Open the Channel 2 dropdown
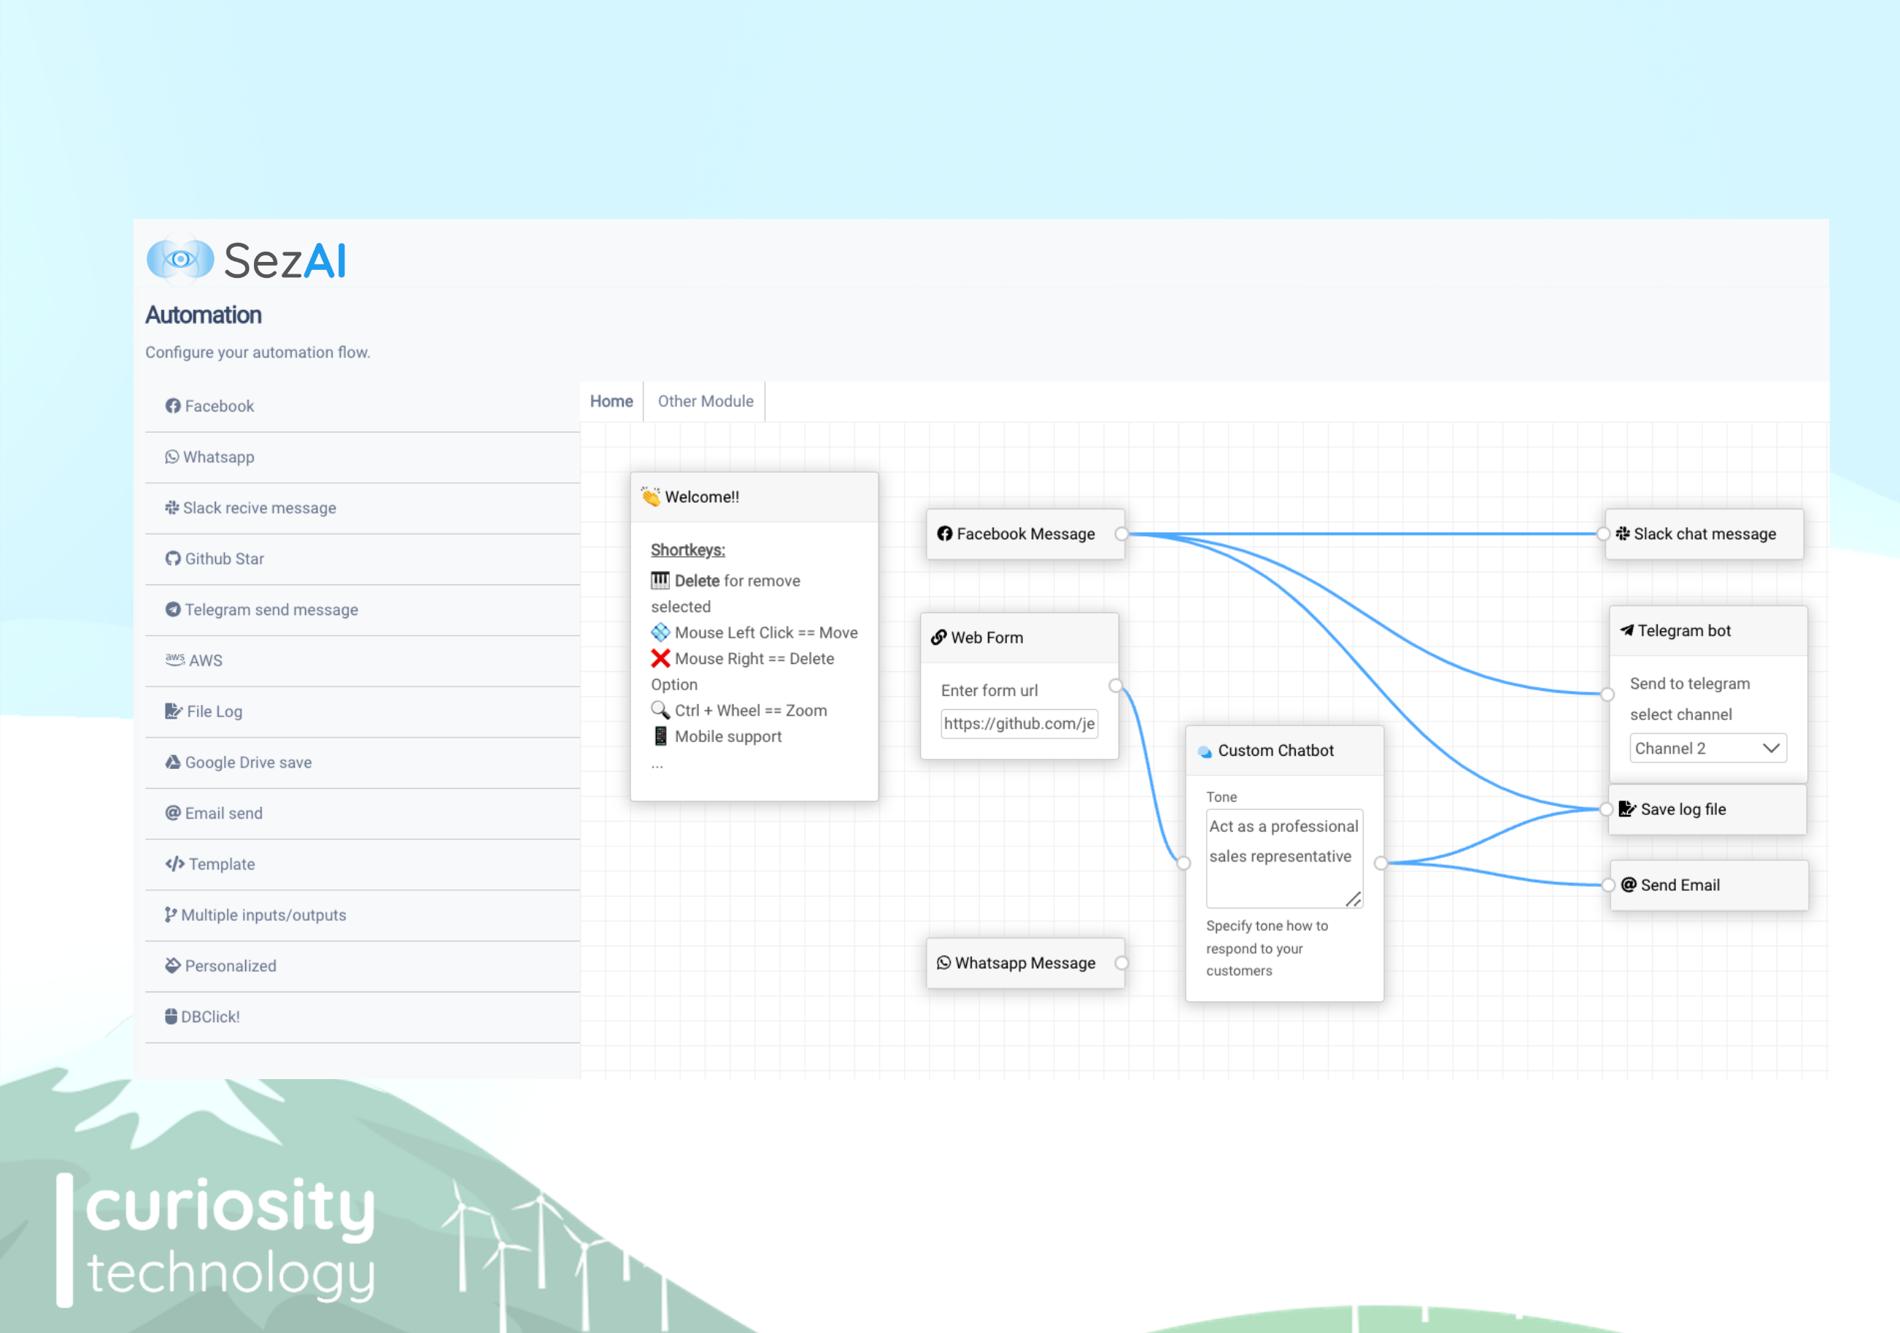1900x1333 pixels. [1707, 748]
